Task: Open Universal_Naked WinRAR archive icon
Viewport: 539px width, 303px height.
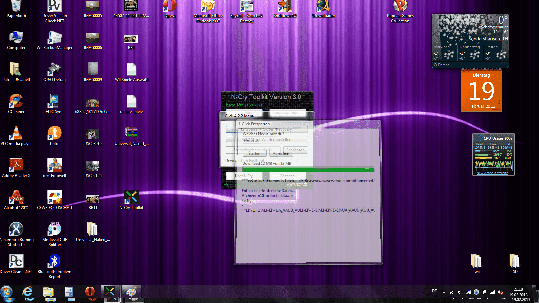Action: click(x=131, y=132)
